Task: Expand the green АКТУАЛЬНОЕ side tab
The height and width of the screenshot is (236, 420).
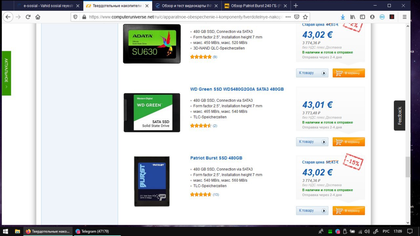Action: click(7, 73)
